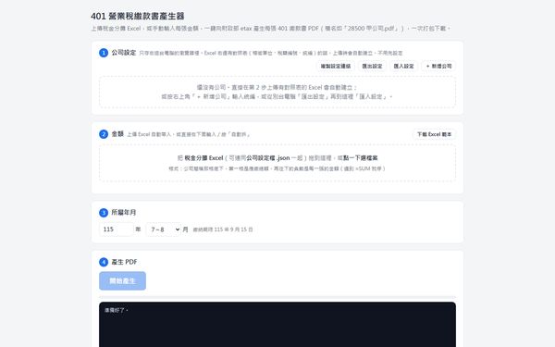This screenshot has height=347, width=555.
Task: Click the 產生 PDF section heading
Action: [124, 262]
